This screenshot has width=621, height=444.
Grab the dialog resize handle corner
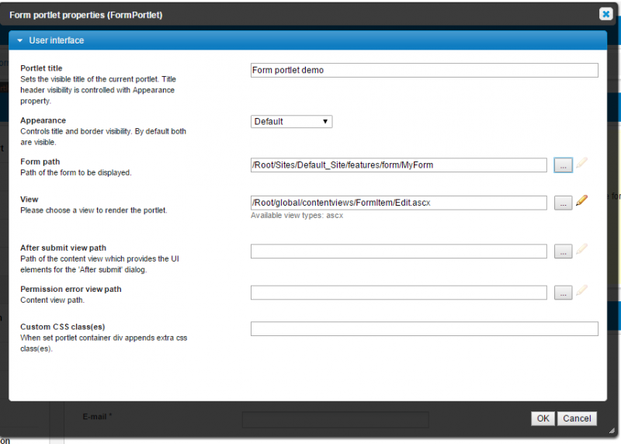612,431
